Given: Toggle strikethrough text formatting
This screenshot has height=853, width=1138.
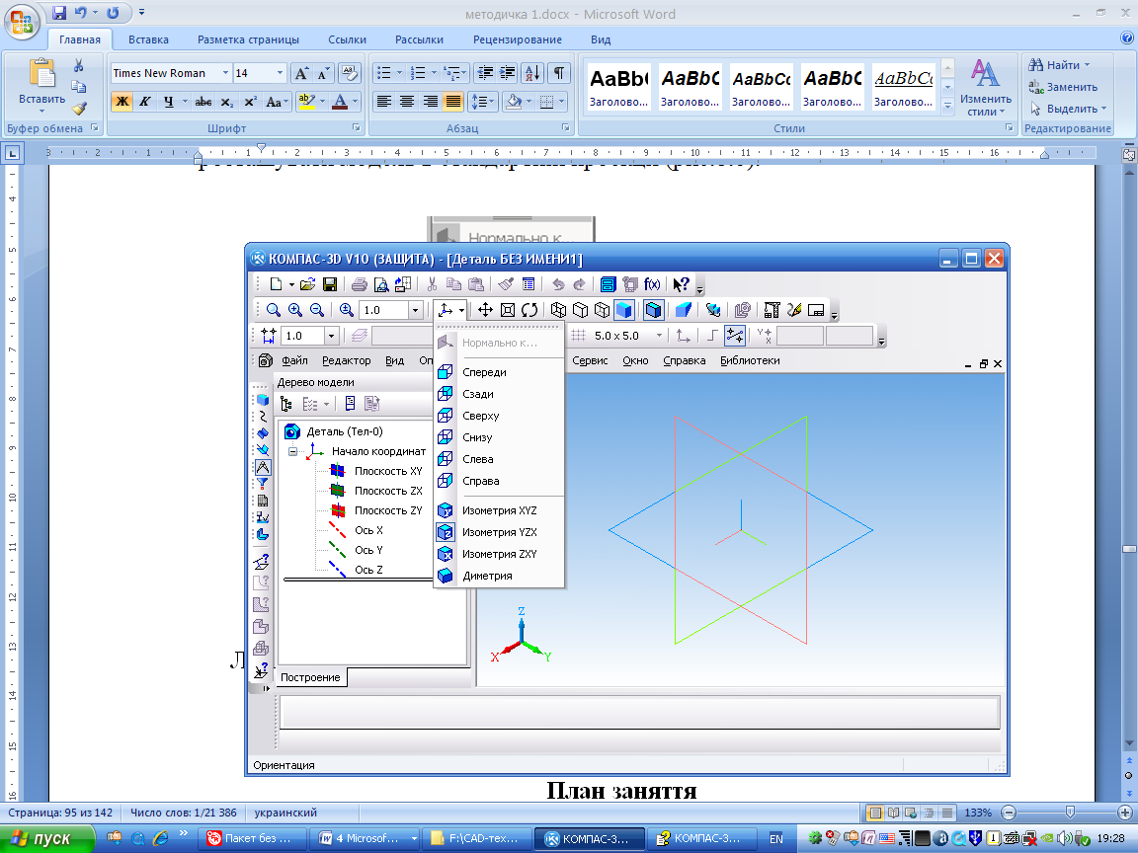Looking at the screenshot, I should [x=203, y=102].
